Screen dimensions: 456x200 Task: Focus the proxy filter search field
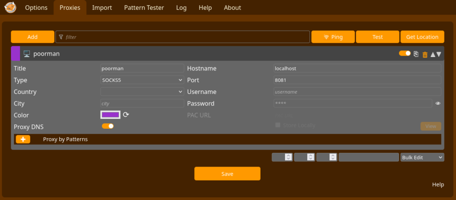point(183,37)
